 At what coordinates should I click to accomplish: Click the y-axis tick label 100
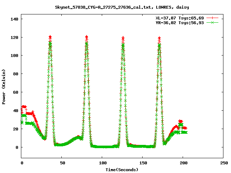[x=14, y=56]
